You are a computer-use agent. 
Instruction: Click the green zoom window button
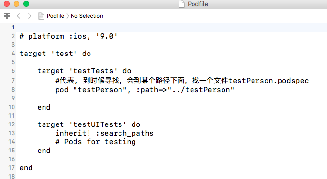[26, 4]
